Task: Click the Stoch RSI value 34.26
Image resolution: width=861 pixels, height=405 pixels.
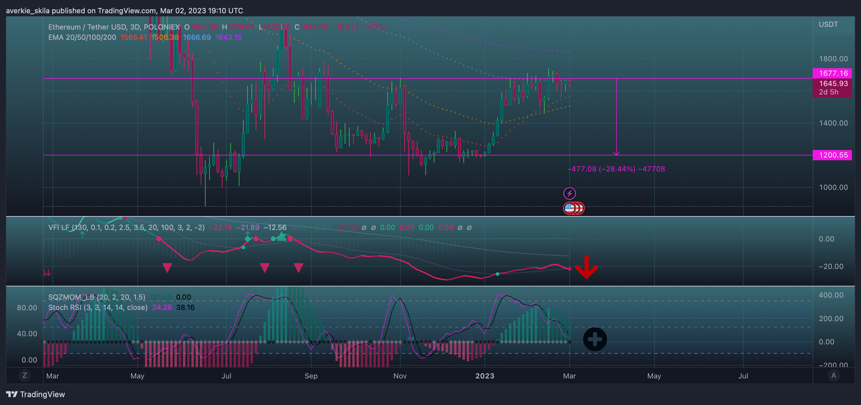Action: (x=162, y=308)
